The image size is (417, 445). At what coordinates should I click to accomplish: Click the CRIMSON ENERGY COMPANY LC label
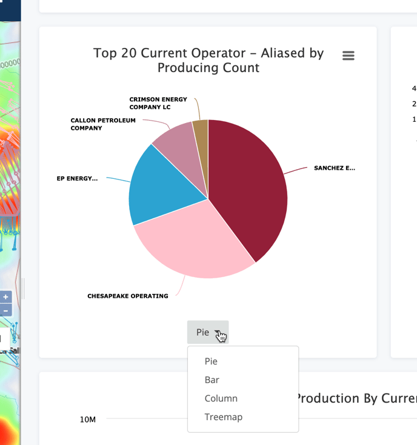coord(158,103)
